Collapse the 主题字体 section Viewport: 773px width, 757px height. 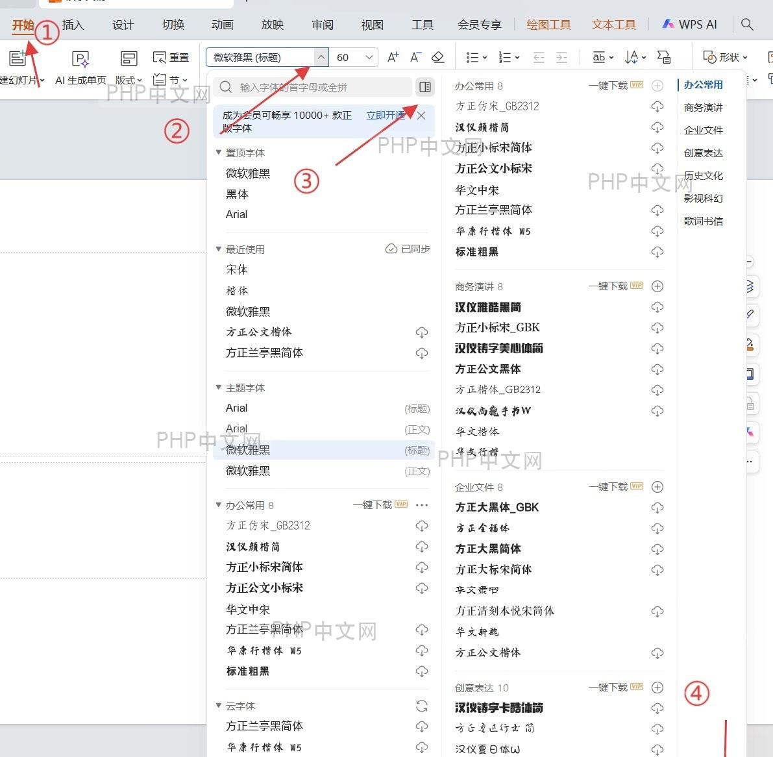click(x=218, y=388)
